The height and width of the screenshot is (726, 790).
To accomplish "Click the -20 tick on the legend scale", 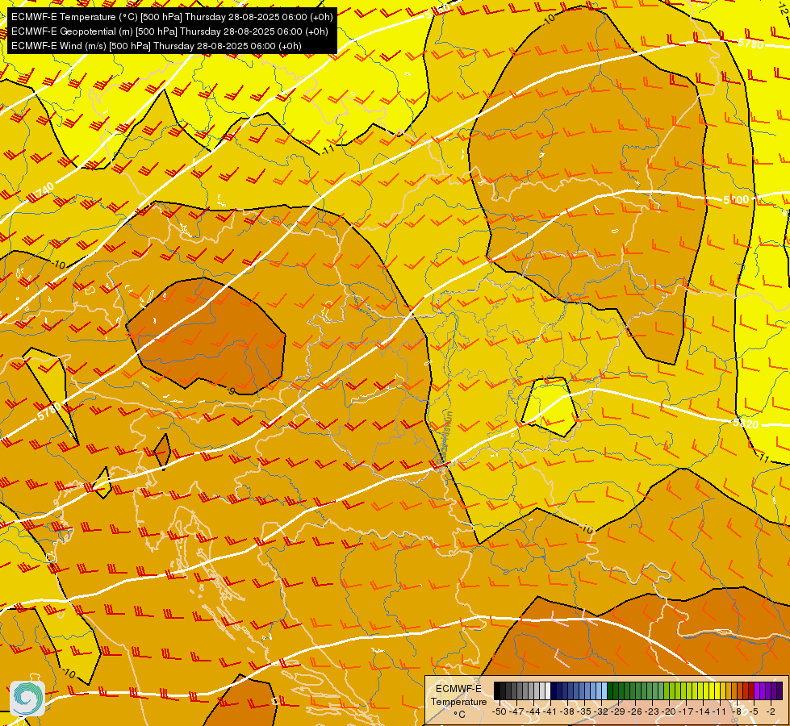I will coord(669,711).
